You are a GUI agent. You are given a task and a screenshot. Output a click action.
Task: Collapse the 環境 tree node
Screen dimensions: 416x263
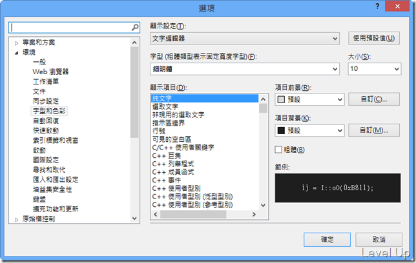(16, 53)
